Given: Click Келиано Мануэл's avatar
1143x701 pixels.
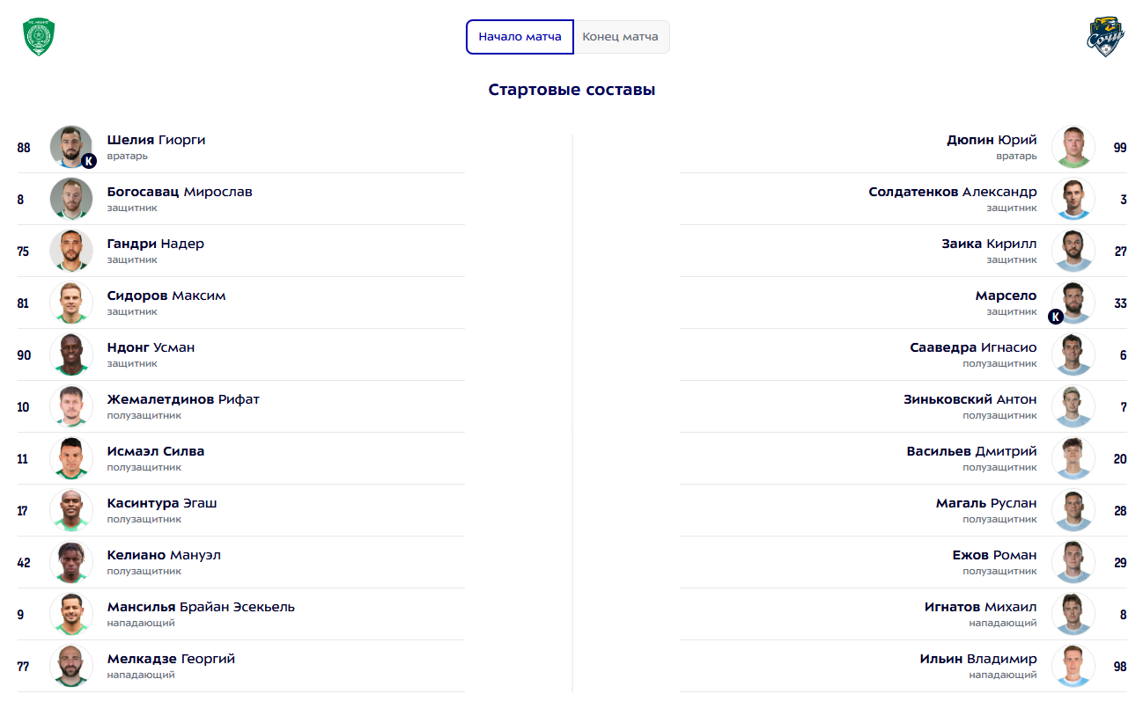Looking at the screenshot, I should coord(71,562).
